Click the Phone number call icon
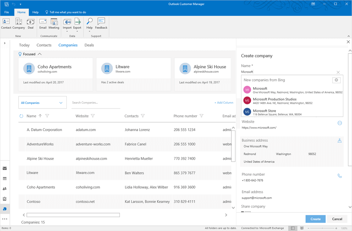Image resolution: width=352 pixels, height=231 pixels. pyautogui.click(x=340, y=176)
